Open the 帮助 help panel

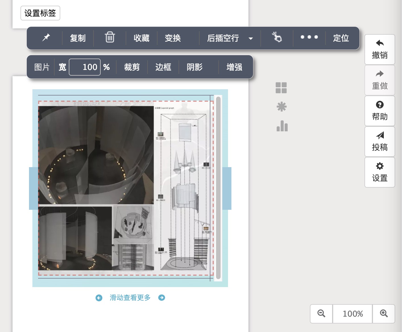(380, 111)
